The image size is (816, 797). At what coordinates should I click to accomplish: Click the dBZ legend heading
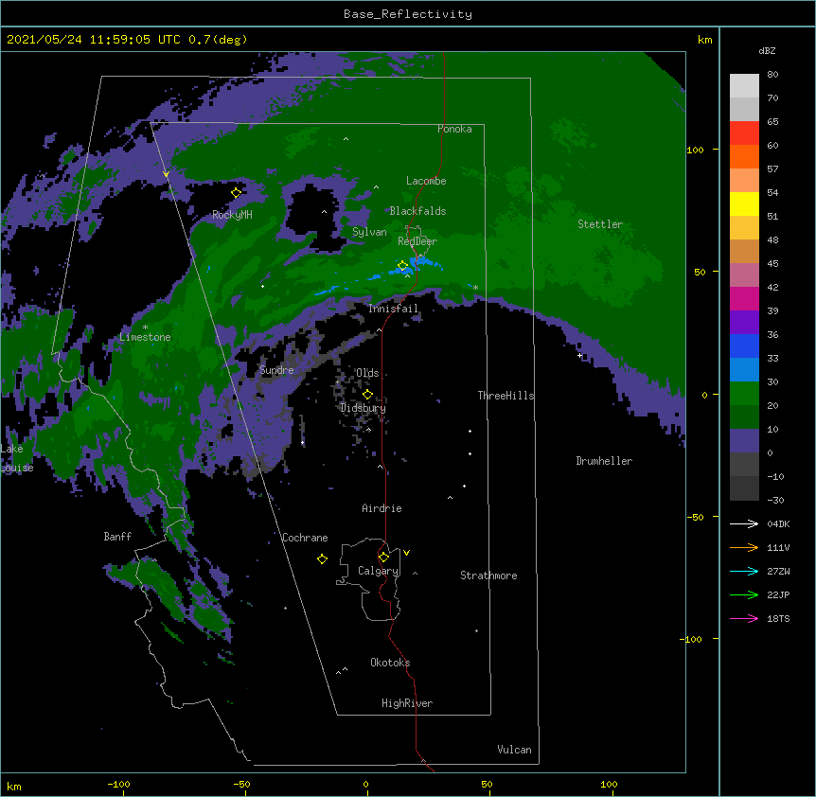click(x=767, y=51)
